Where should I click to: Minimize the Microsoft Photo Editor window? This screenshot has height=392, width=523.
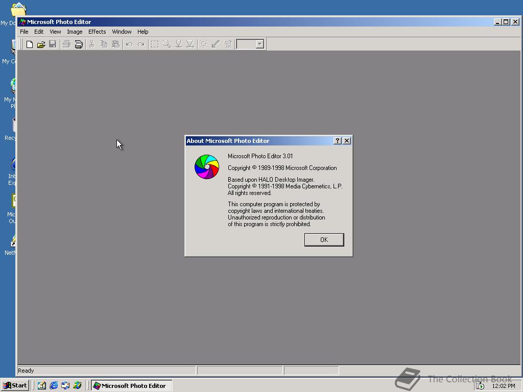point(497,22)
